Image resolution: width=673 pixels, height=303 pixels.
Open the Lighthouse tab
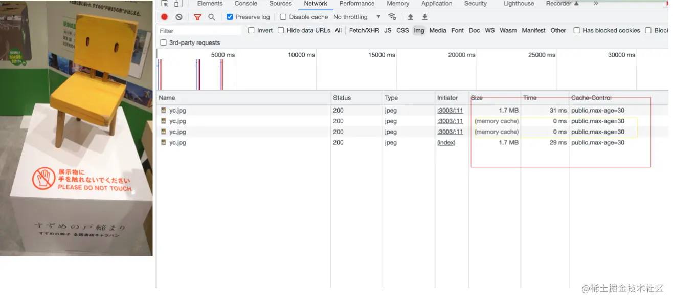(519, 3)
